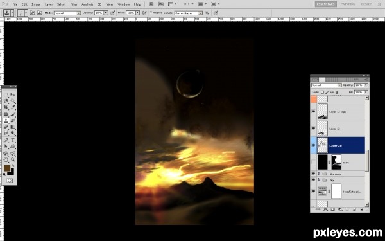Select the Eraser tool
The height and width of the screenshot is (241, 385).
click(x=6, y=127)
